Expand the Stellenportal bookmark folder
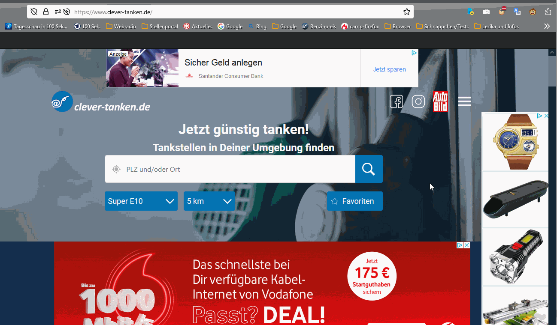 click(x=160, y=27)
